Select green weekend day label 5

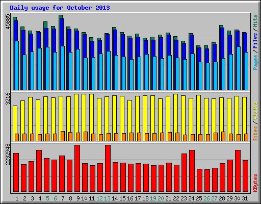click(47, 198)
